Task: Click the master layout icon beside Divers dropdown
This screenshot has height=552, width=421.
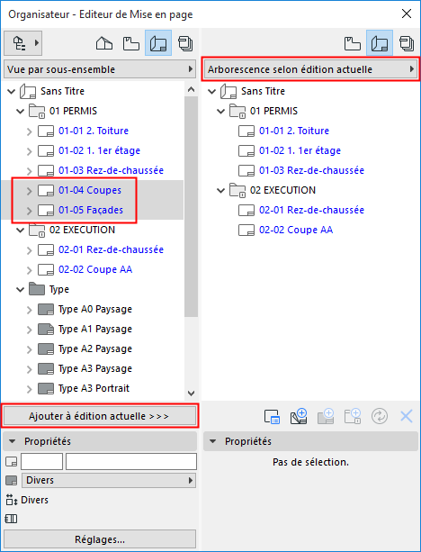Action: point(12,480)
